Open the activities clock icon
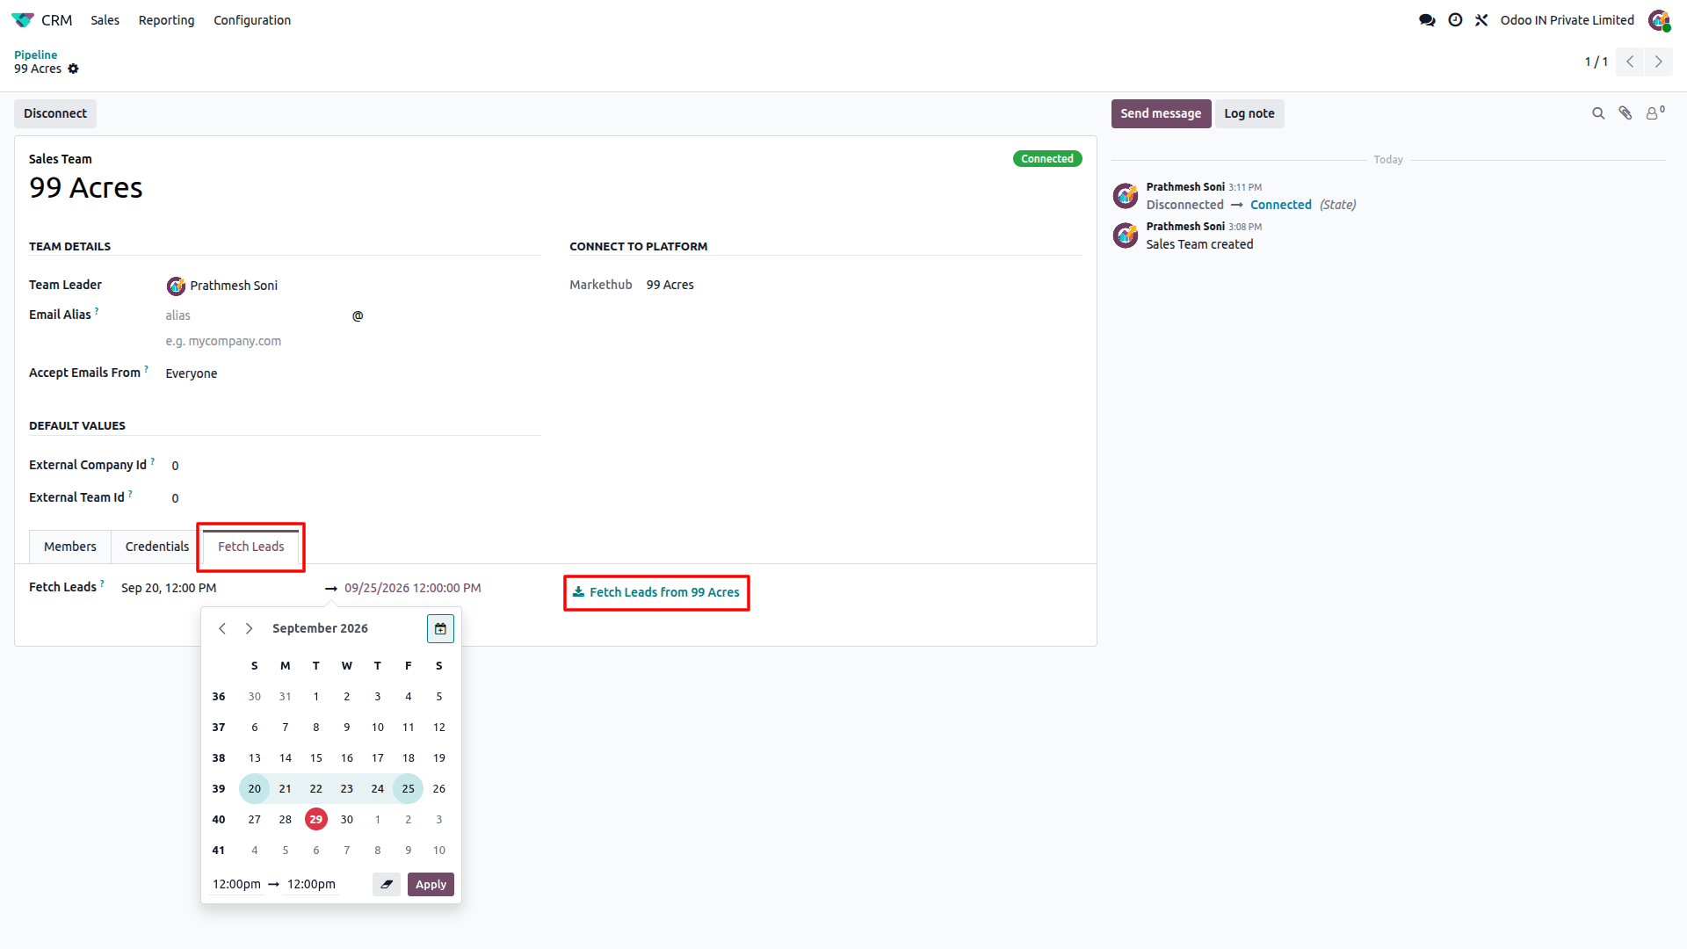This screenshot has height=949, width=1687. point(1455,19)
